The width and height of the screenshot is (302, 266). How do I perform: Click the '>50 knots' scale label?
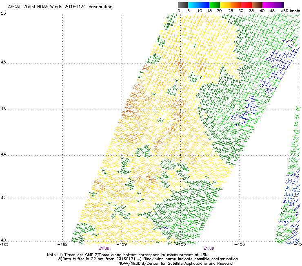tap(290, 11)
